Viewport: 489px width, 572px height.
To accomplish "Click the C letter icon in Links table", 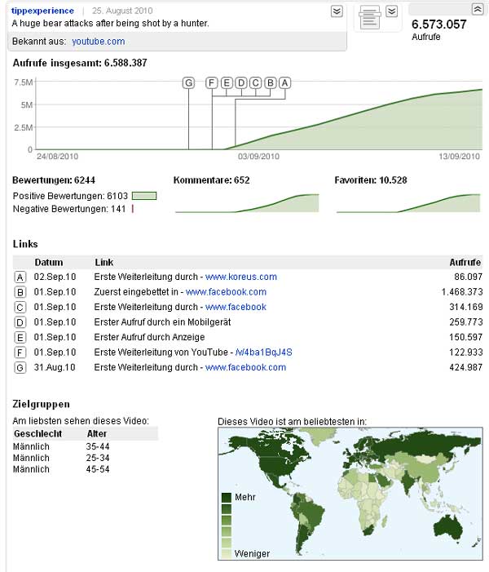I will coord(20,308).
